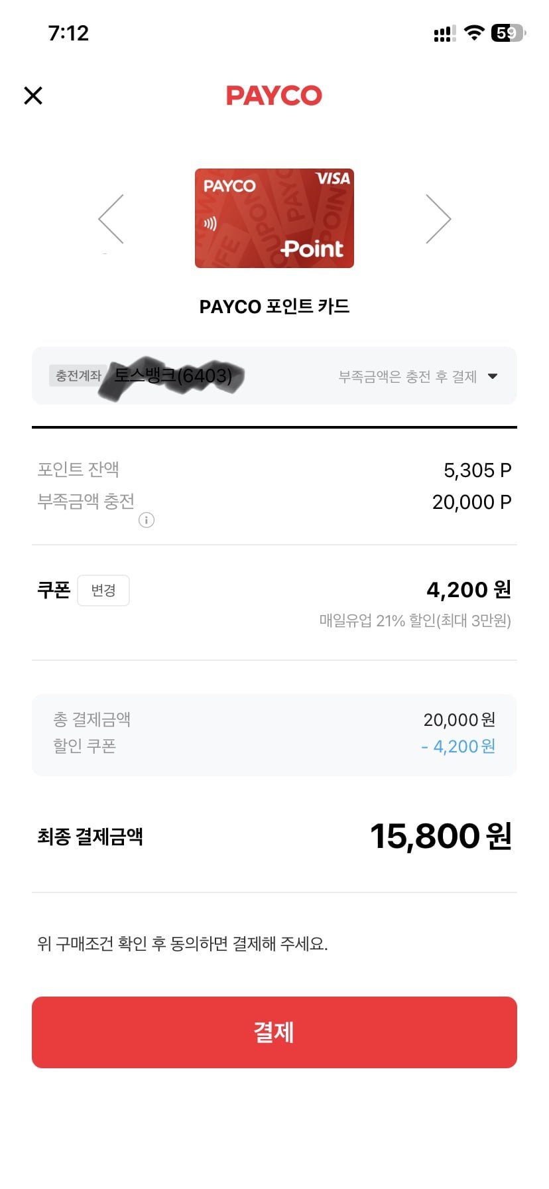Tap the PAYCO 포인트 카드 title

(274, 307)
